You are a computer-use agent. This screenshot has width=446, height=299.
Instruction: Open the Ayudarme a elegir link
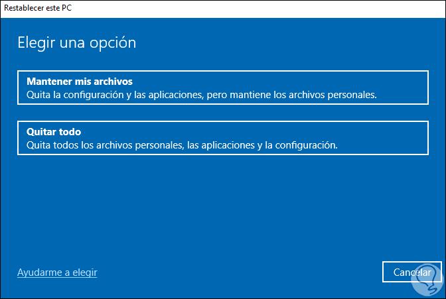[57, 272]
